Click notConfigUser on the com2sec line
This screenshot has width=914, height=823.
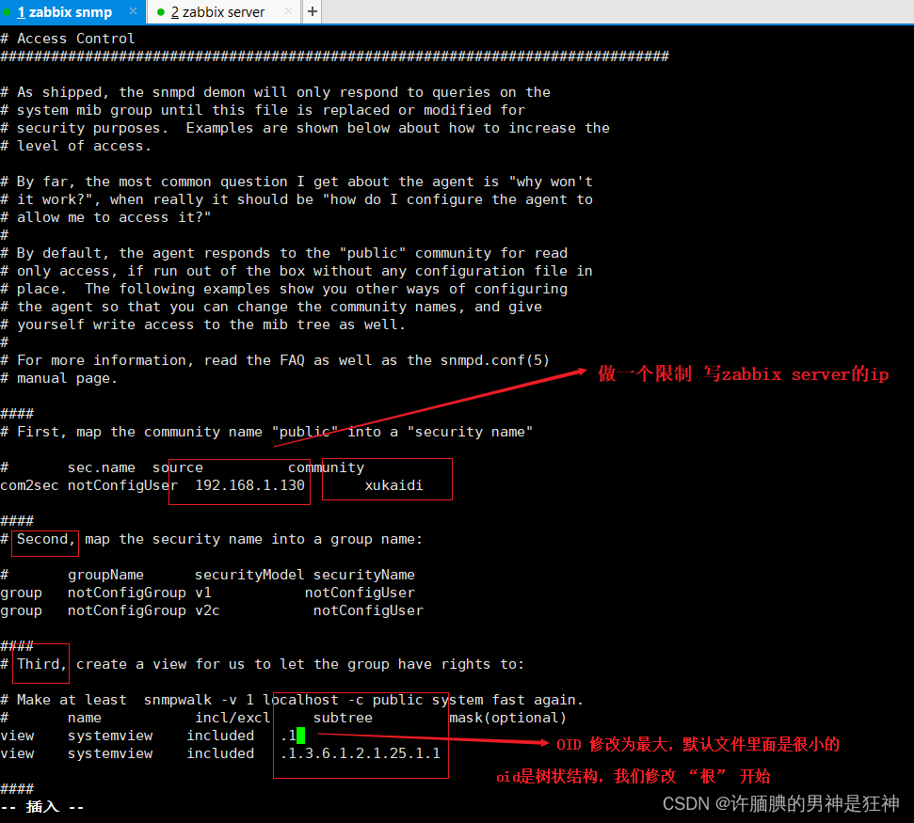point(122,485)
